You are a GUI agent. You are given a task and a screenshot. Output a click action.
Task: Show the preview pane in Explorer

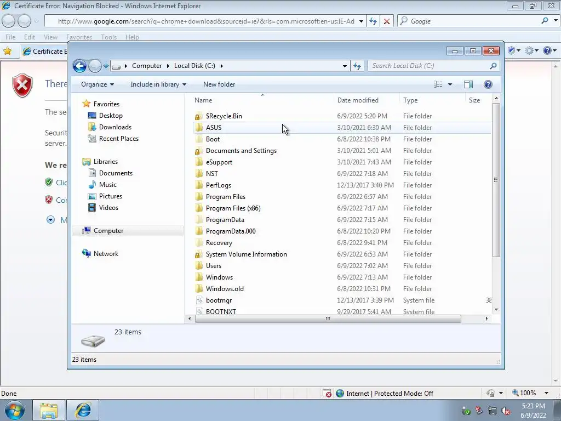[x=468, y=84]
